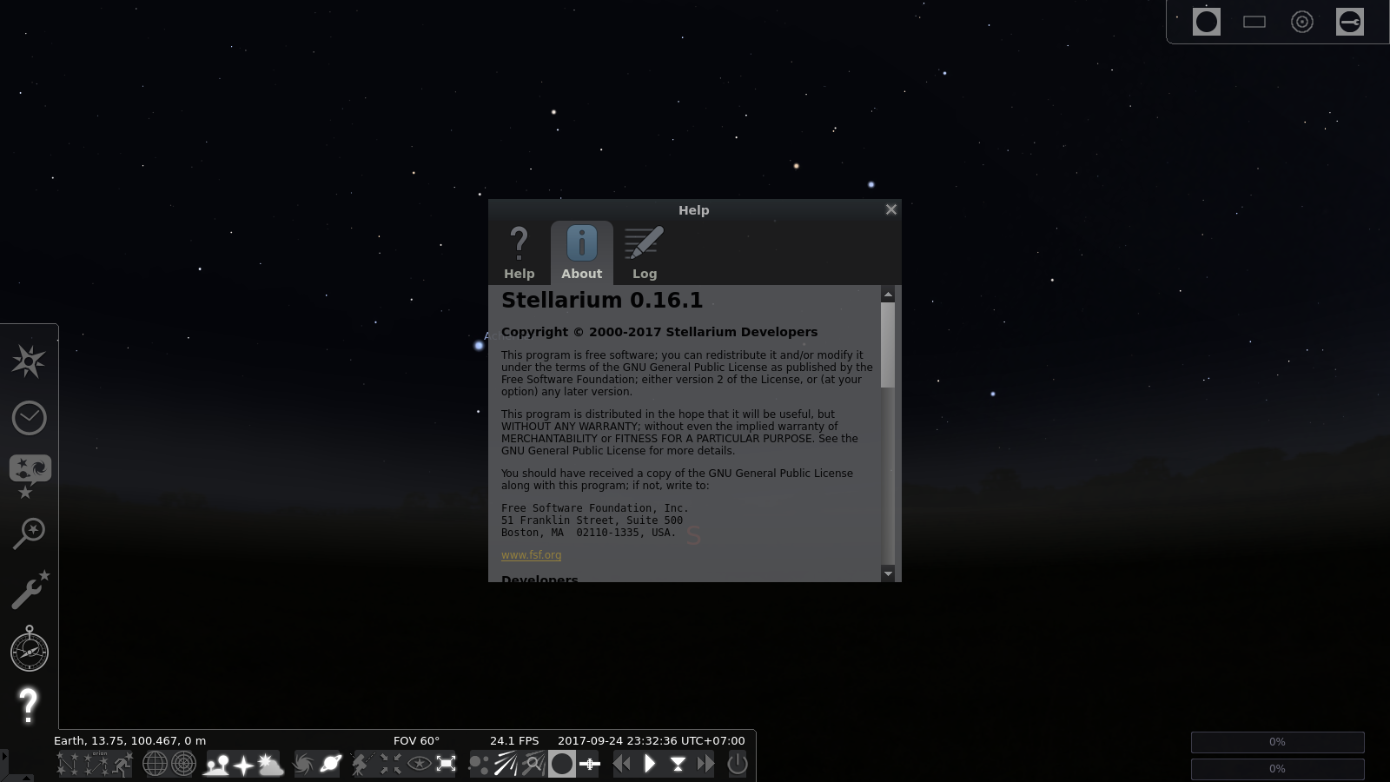This screenshot has height=782, width=1390.
Task: Open Sky and viewing options window
Action: [30, 475]
